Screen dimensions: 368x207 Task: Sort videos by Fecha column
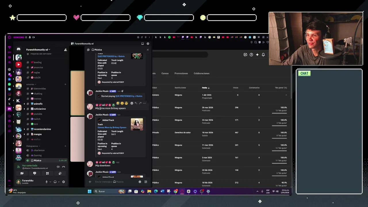click(206, 88)
